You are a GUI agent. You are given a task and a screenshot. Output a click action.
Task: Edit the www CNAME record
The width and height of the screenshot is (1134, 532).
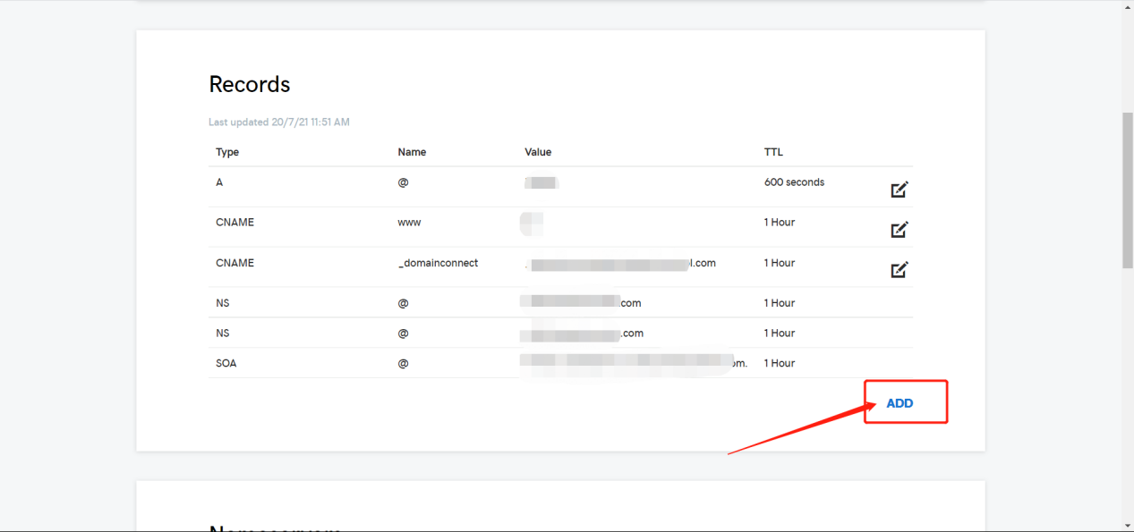900,230
